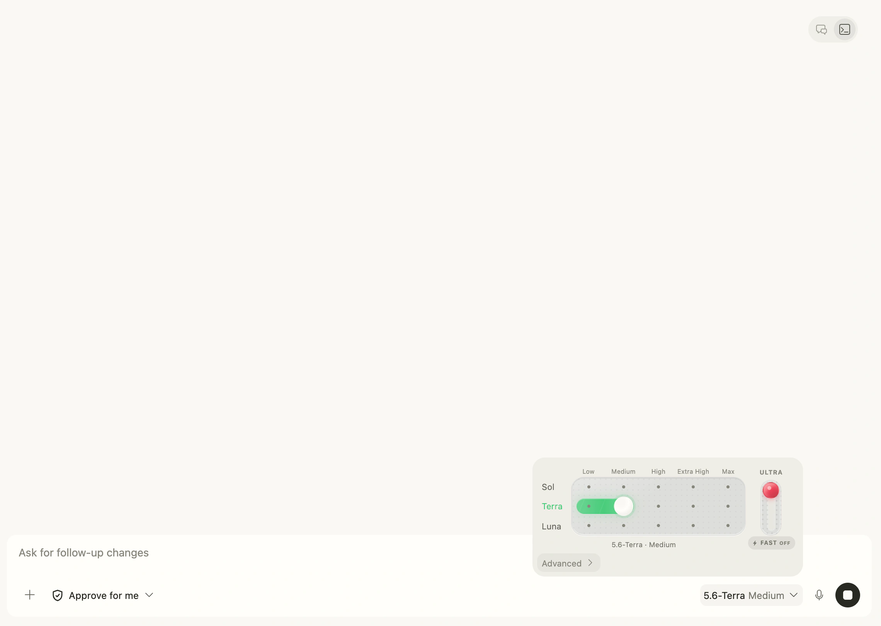Click the High column header
881x626 pixels.
pyautogui.click(x=658, y=471)
